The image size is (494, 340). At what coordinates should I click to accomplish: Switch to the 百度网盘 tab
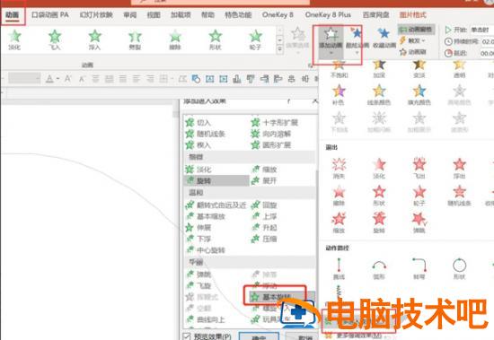[376, 14]
